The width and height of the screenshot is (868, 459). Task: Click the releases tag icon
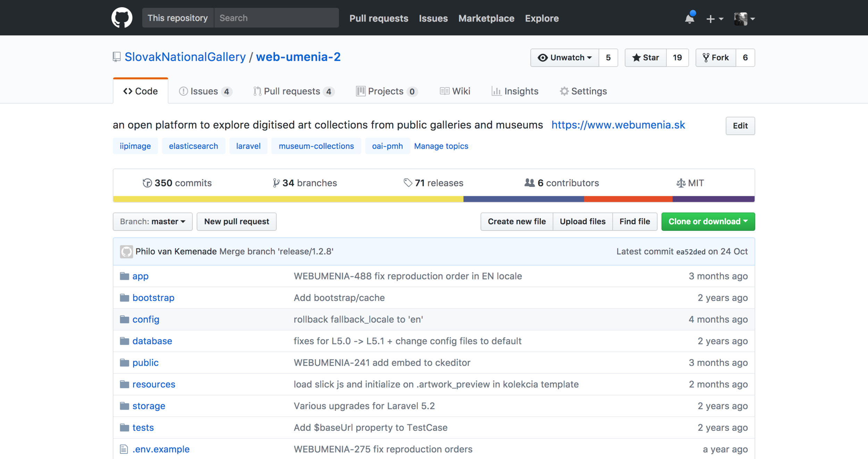coord(408,183)
